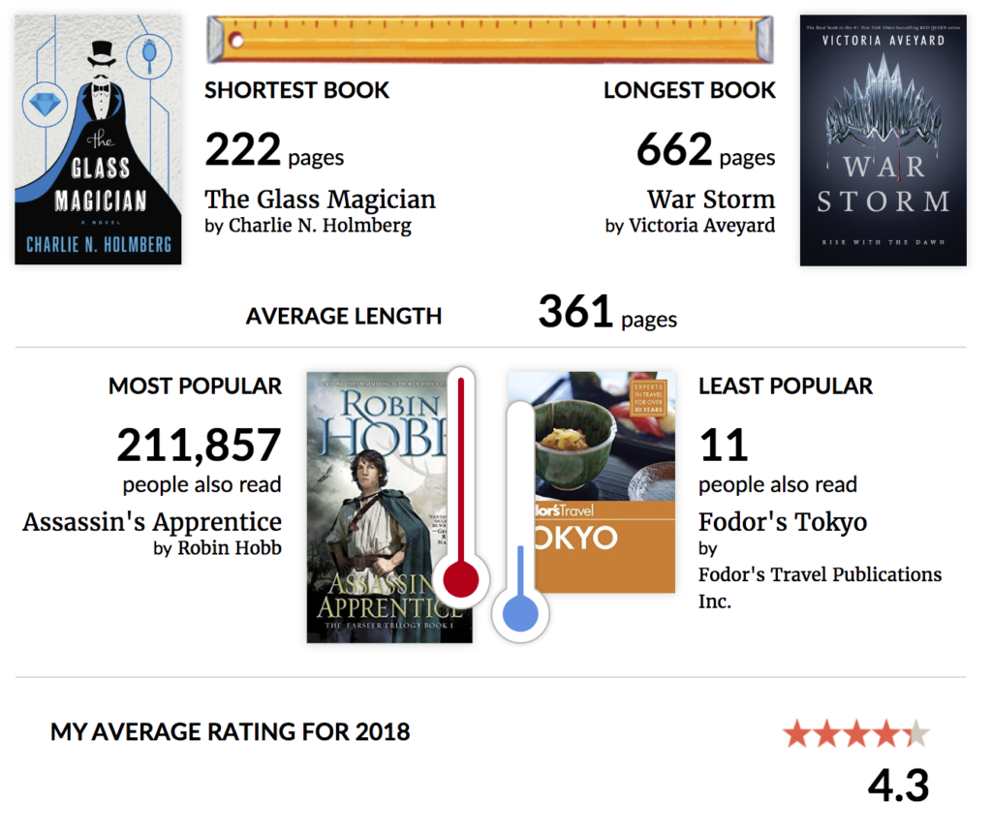Image resolution: width=992 pixels, height=834 pixels.
Task: Open the War Storm title link
Action: point(711,200)
